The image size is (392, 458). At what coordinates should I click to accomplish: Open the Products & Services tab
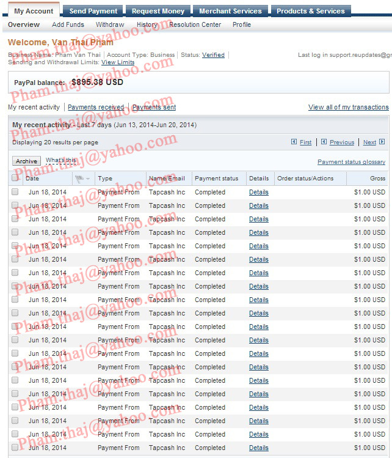[311, 11]
